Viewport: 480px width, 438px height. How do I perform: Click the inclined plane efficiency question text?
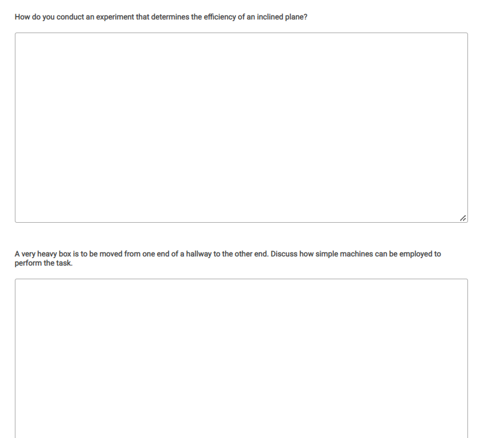pyautogui.click(x=161, y=17)
